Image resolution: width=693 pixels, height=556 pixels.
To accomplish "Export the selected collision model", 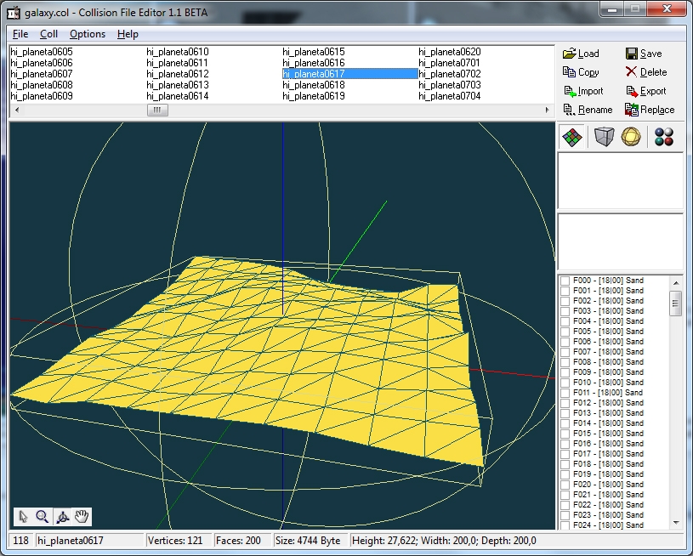I will (646, 91).
